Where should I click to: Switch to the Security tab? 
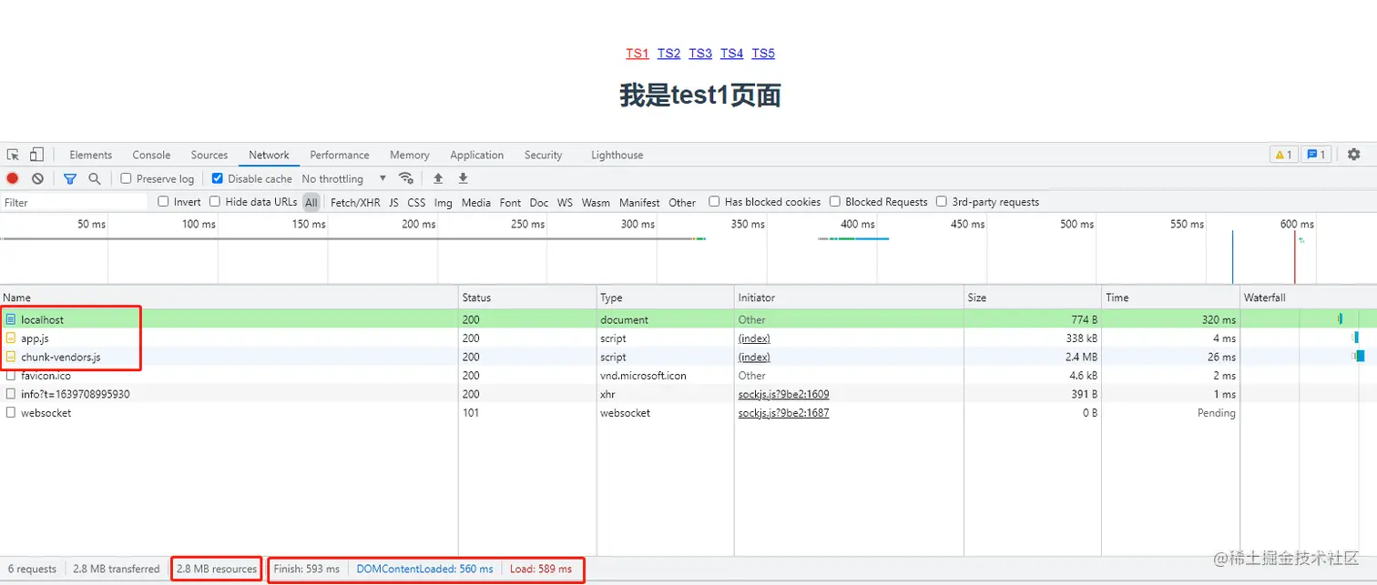coord(544,155)
